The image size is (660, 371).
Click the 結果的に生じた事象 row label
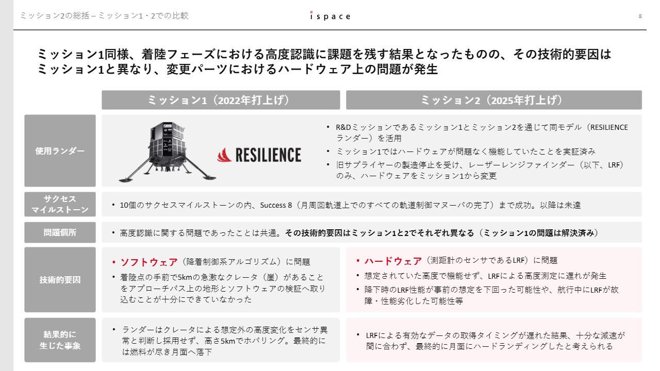(x=60, y=340)
